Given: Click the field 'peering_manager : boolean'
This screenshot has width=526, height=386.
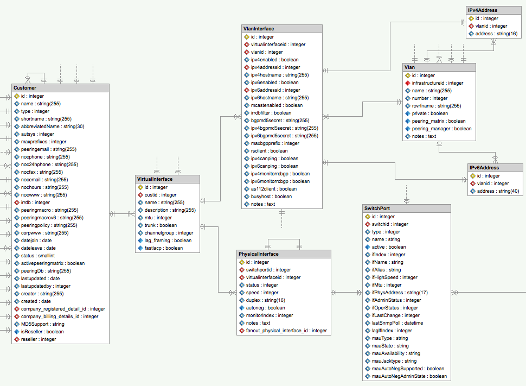Looking at the screenshot, I should (442, 129).
